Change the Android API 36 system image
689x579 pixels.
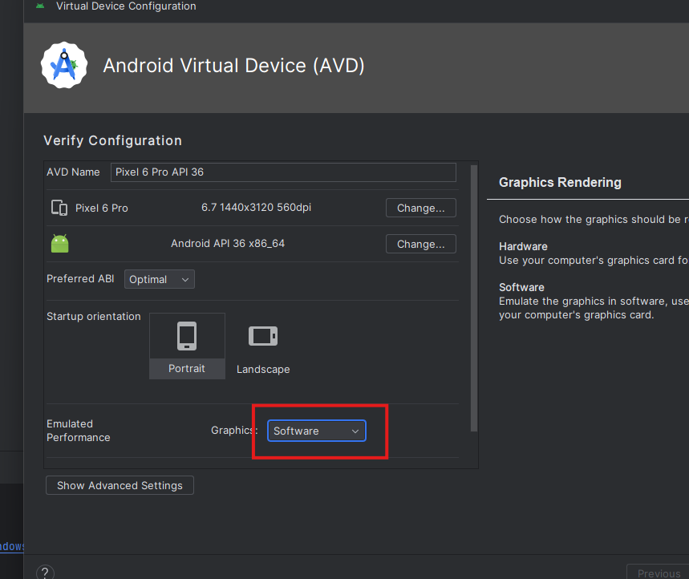pyautogui.click(x=421, y=244)
